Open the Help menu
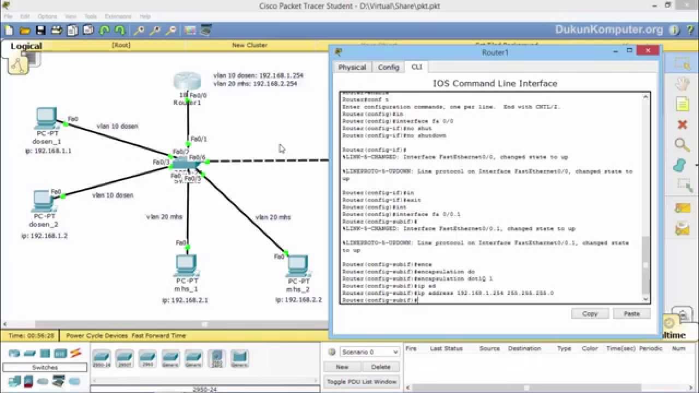This screenshot has width=699, height=393. tap(145, 16)
